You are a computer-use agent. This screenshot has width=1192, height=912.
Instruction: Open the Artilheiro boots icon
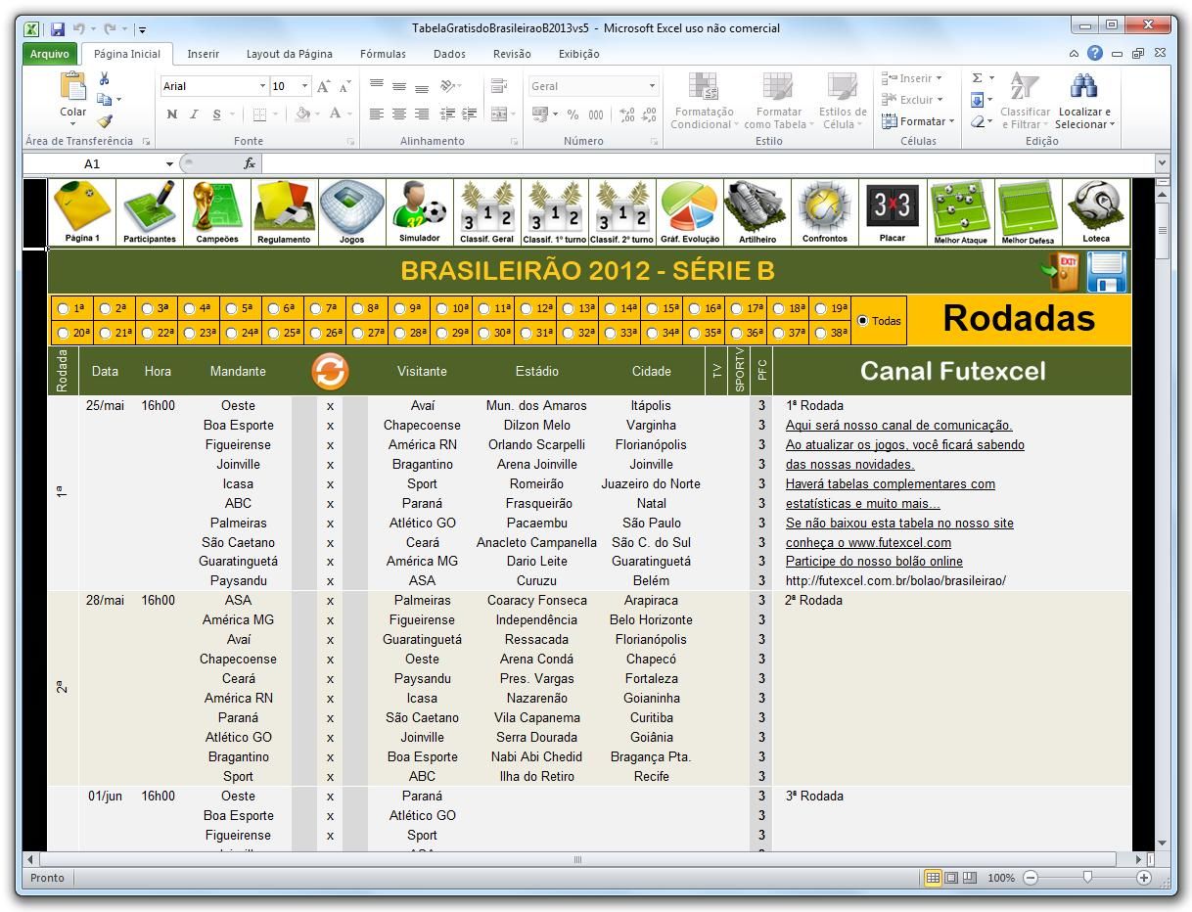756,212
